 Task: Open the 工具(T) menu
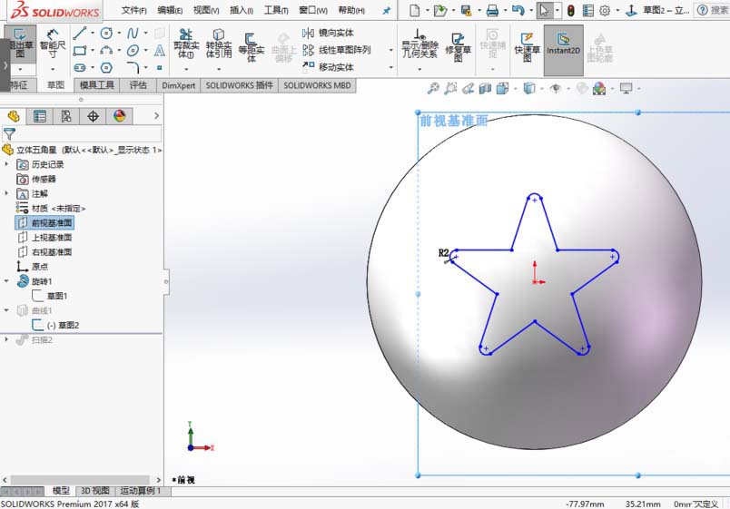coord(276,10)
